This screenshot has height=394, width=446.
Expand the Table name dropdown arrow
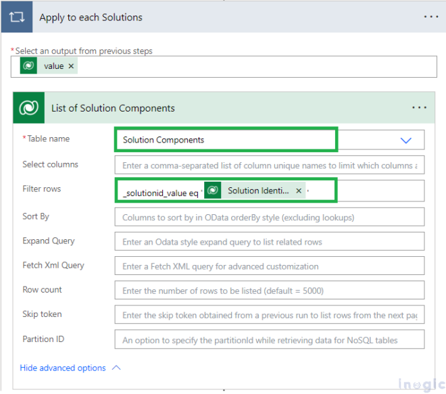coord(405,140)
